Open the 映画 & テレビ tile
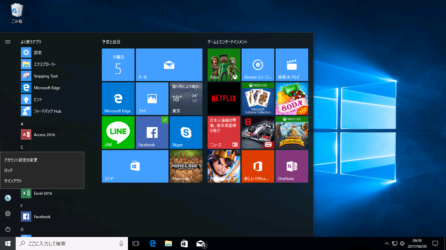The image size is (446, 250). point(292,65)
